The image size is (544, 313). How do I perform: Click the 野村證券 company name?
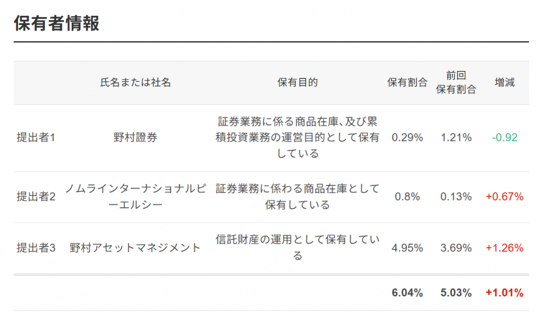[x=135, y=137]
